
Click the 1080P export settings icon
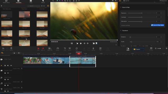[128, 49]
